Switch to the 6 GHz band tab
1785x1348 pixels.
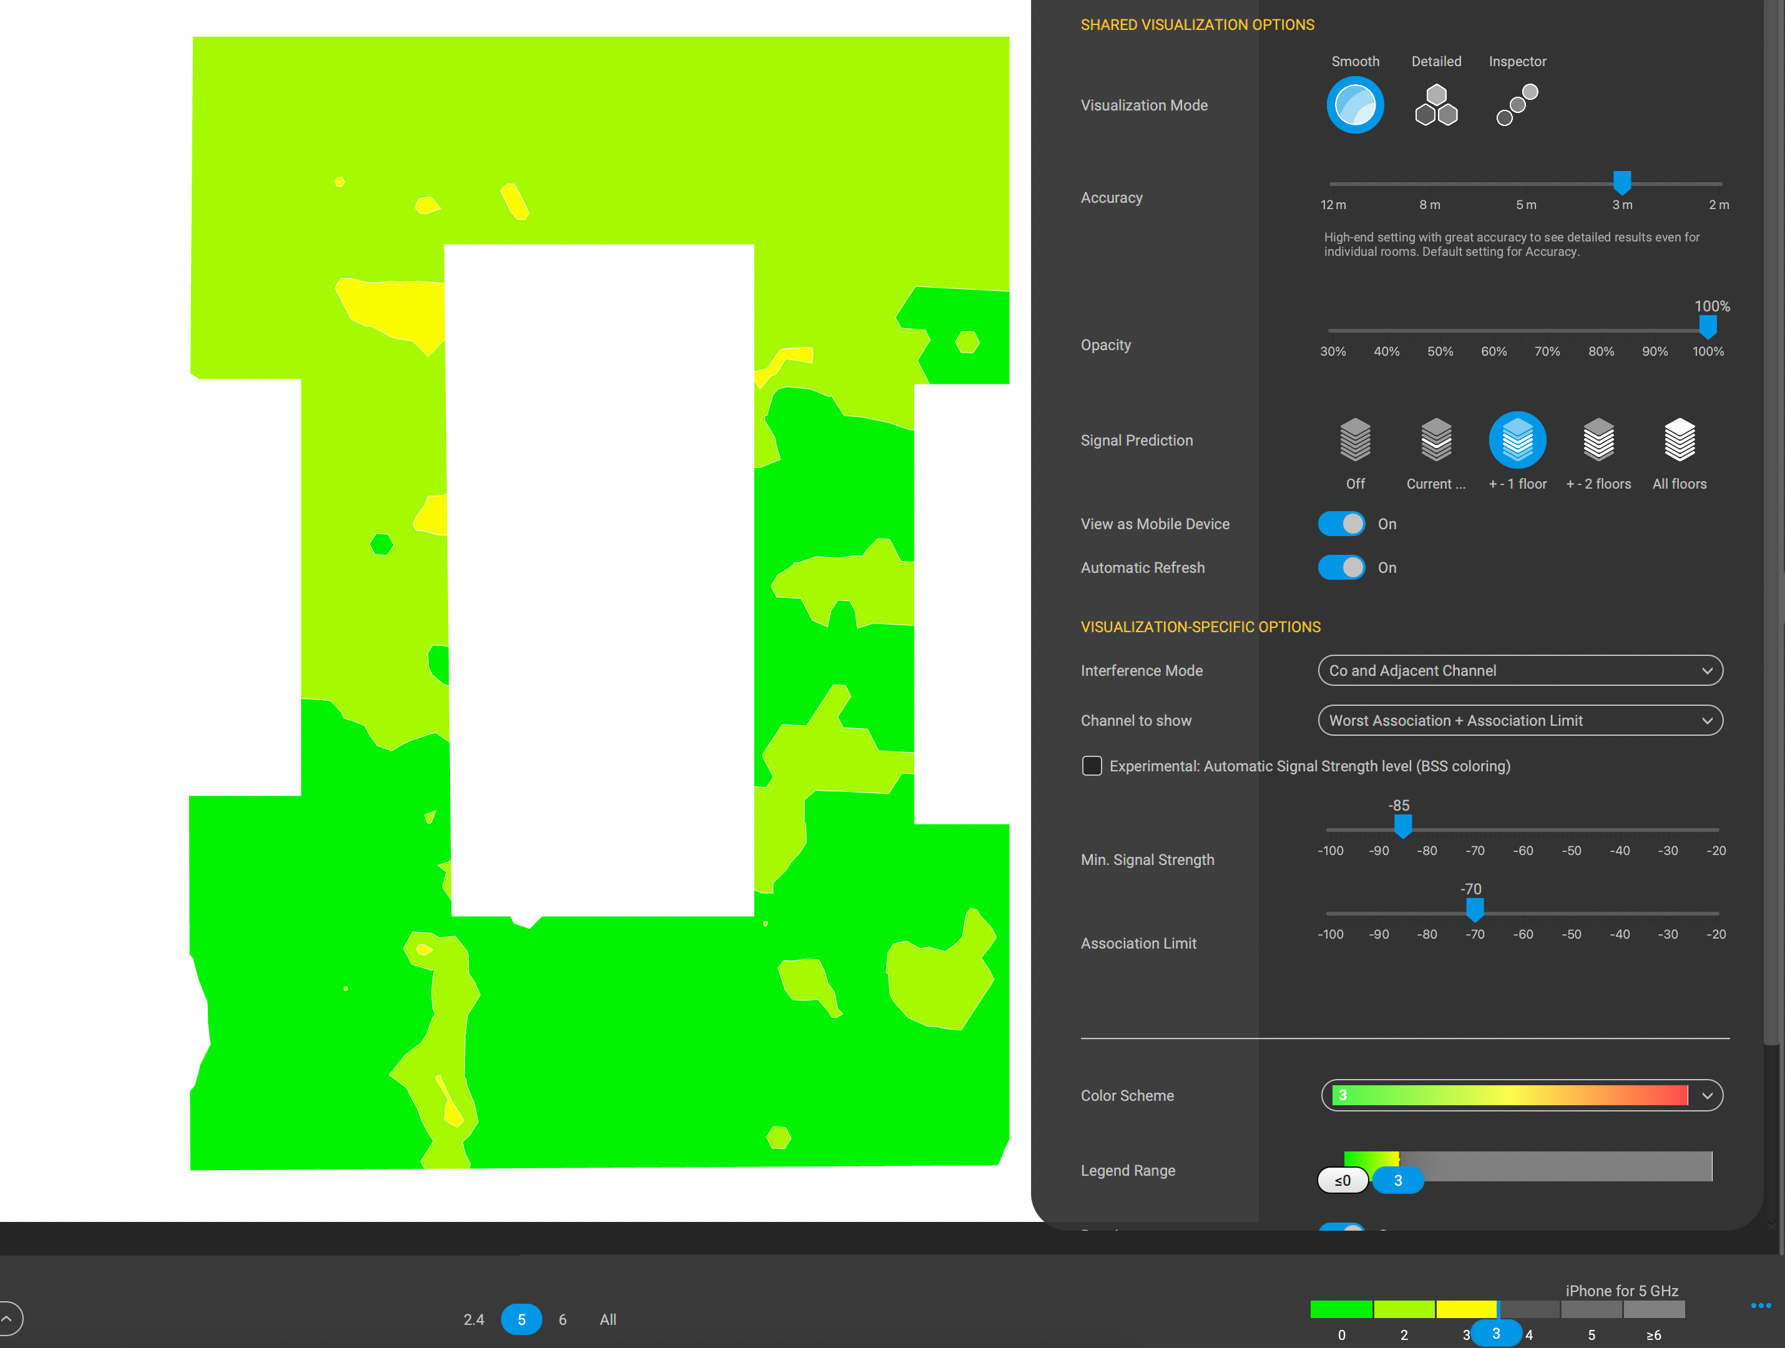click(562, 1320)
